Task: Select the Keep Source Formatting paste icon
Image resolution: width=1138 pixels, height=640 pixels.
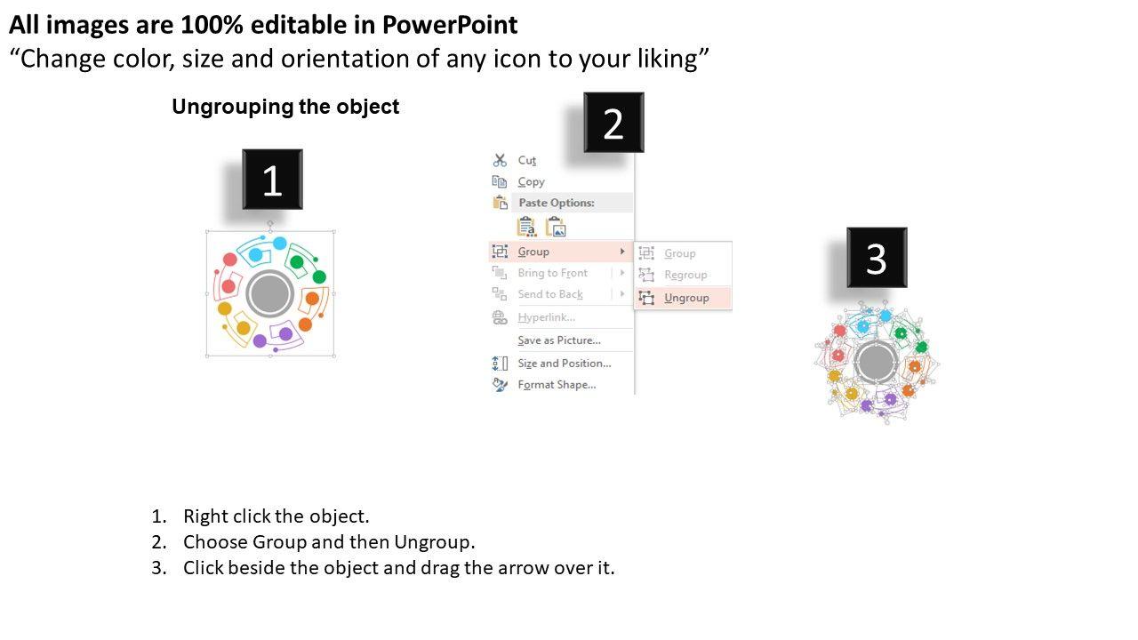Action: pos(527,228)
